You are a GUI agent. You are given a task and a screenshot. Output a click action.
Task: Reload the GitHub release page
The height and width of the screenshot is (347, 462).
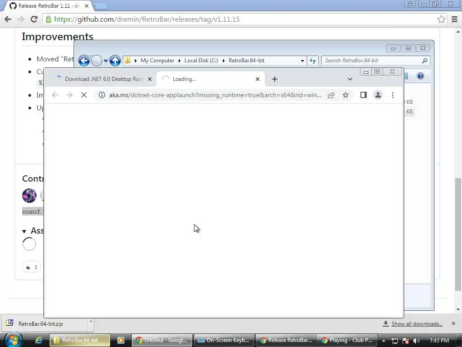tap(34, 19)
